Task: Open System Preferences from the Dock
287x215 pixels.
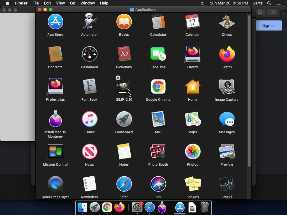Action: coord(137,207)
